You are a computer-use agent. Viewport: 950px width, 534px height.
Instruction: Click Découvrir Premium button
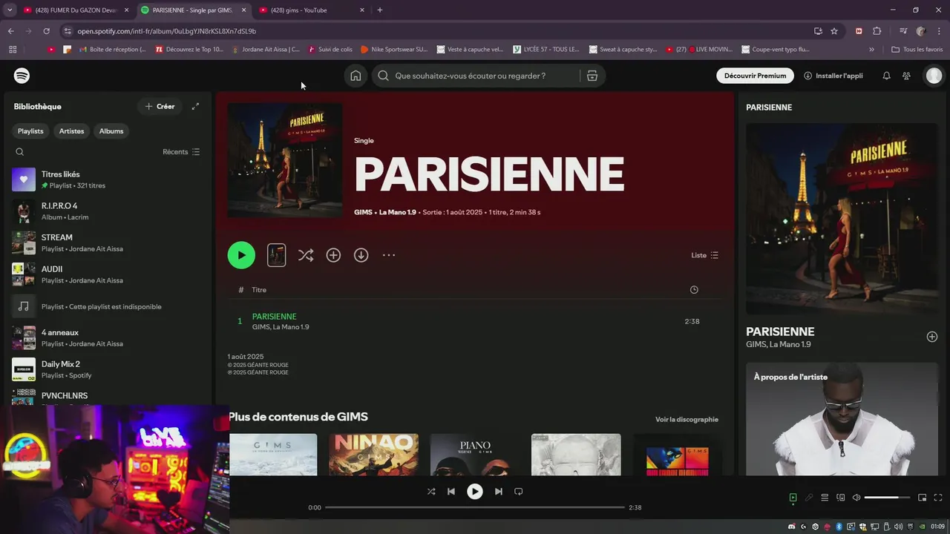tap(755, 76)
